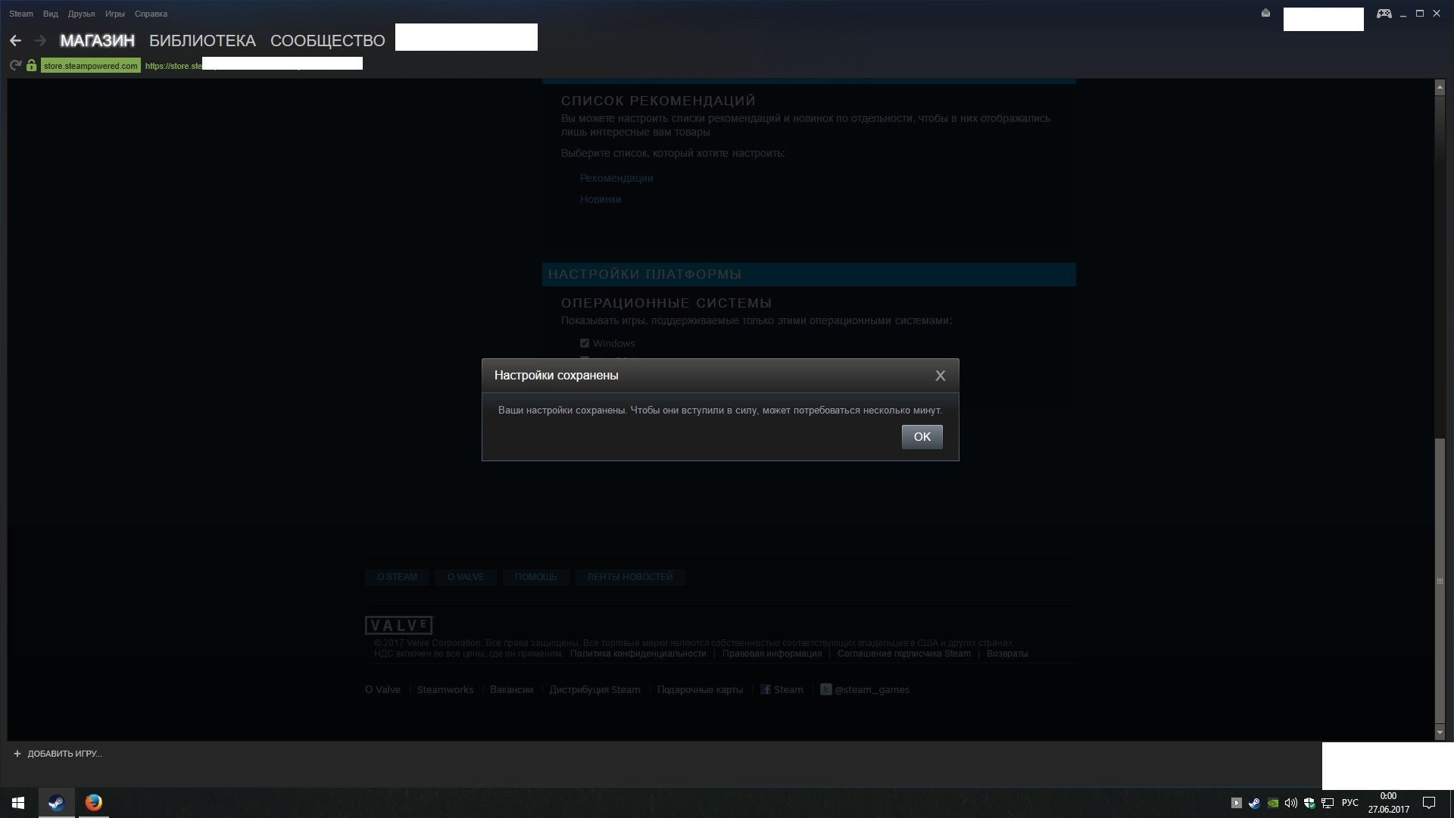Reload the store page
This screenshot has height=818, width=1454.
[15, 66]
